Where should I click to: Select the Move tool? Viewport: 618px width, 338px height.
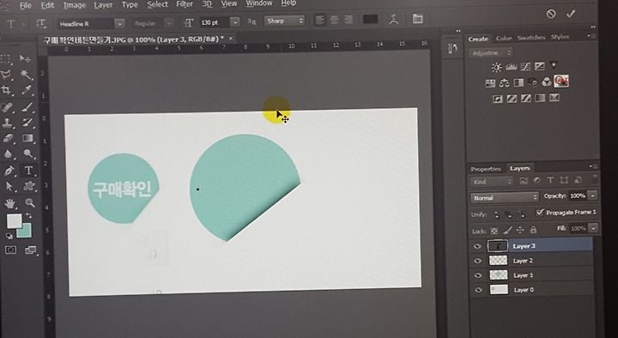(x=25, y=59)
